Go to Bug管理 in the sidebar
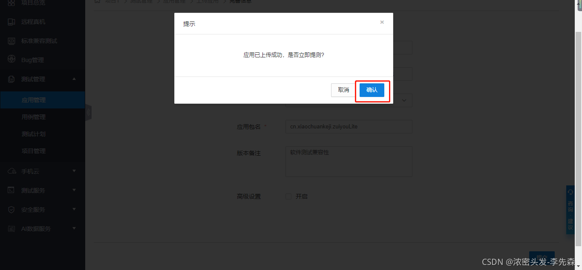The image size is (582, 270). coord(33,60)
